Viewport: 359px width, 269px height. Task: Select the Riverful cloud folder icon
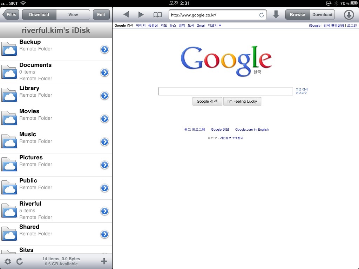tap(9, 211)
